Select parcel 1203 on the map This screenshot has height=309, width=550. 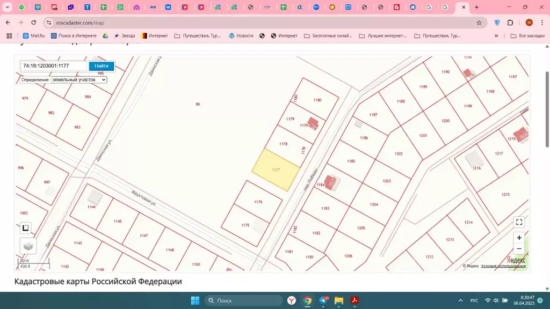click(387, 181)
